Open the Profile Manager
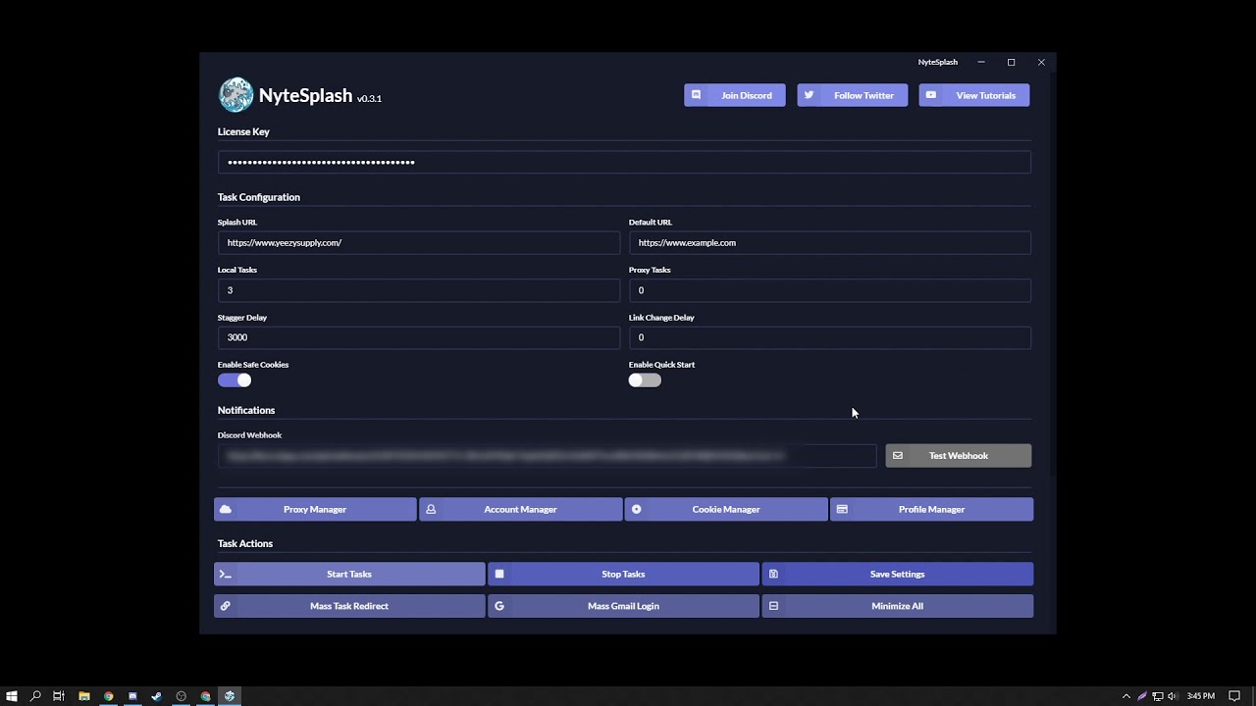 click(932, 509)
